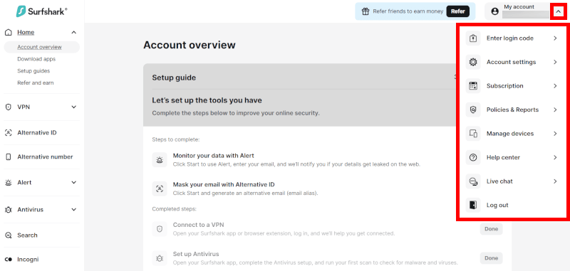The image size is (570, 271).
Task: Choose Policies & Reports menu entry
Action: [512, 110]
